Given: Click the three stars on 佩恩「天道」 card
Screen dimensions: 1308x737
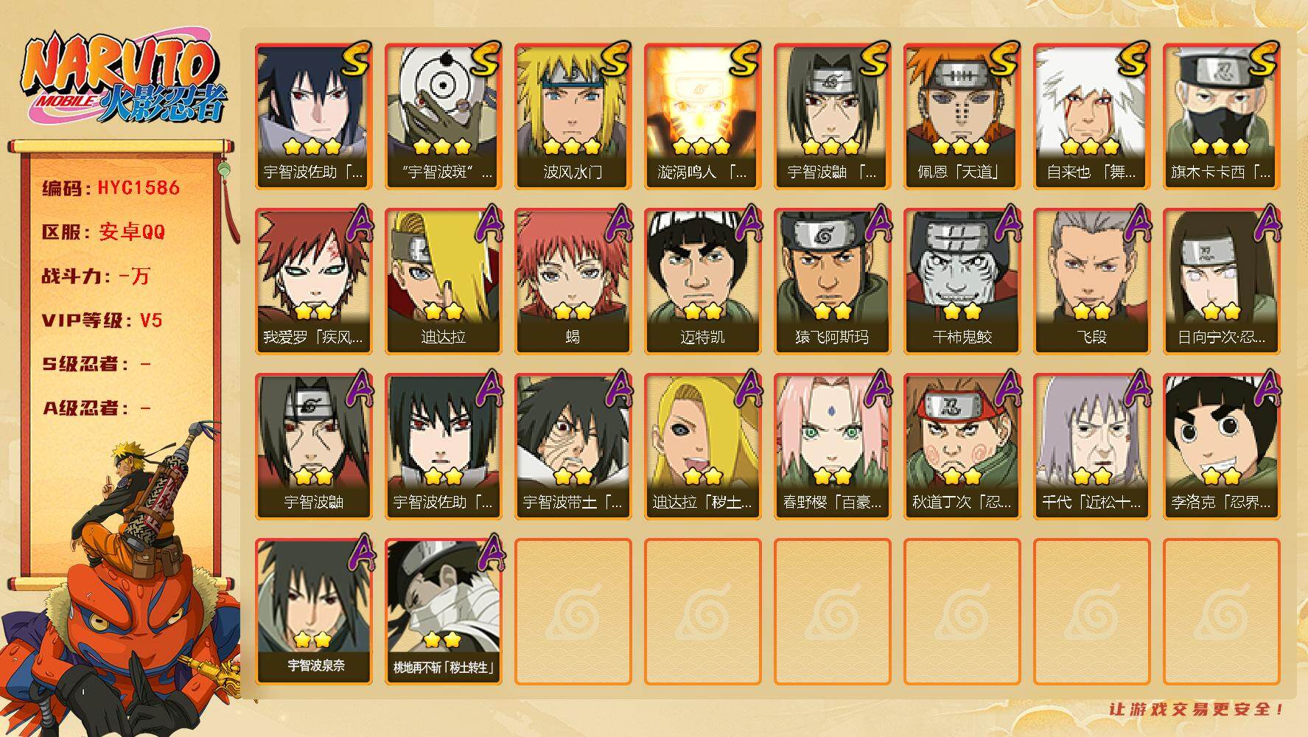Looking at the screenshot, I should point(960,146).
